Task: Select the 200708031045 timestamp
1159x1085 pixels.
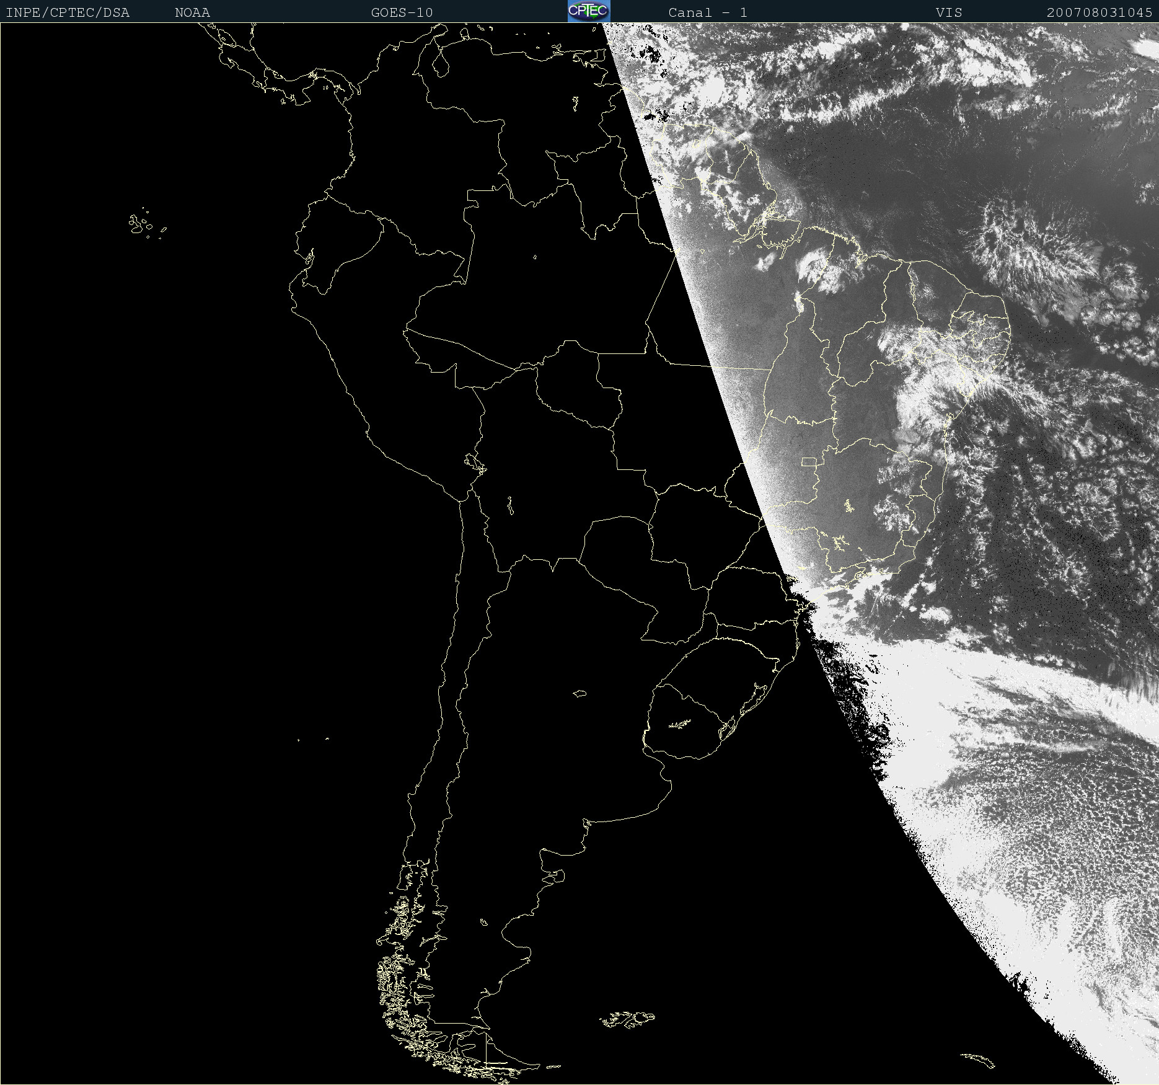Action: pyautogui.click(x=1100, y=12)
